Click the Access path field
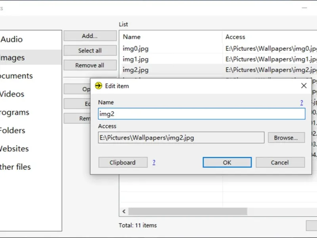Viewport: 317px width, 238px height. pyautogui.click(x=181, y=138)
